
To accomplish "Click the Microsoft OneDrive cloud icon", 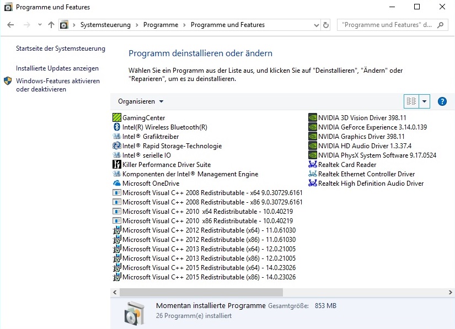I will [117, 183].
